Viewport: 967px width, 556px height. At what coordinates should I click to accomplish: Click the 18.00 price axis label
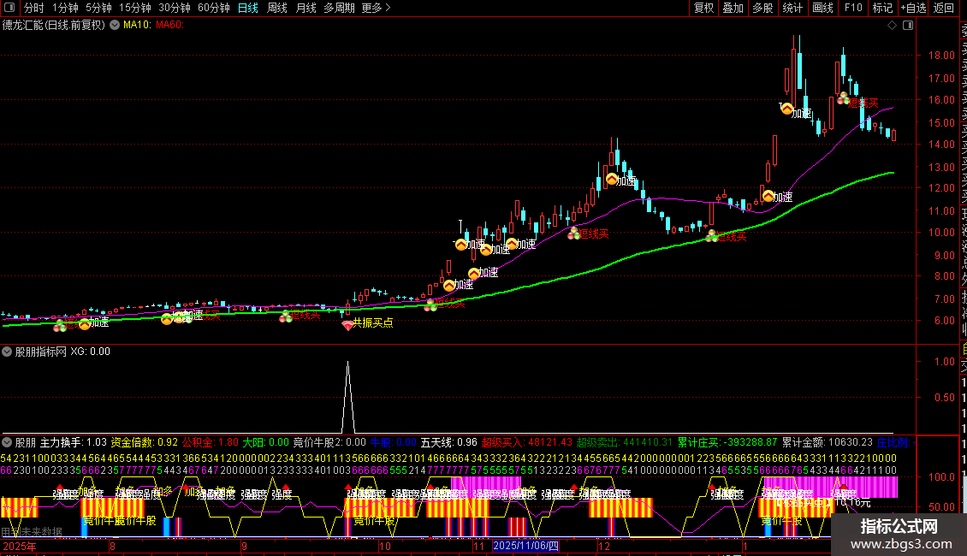[x=941, y=56]
